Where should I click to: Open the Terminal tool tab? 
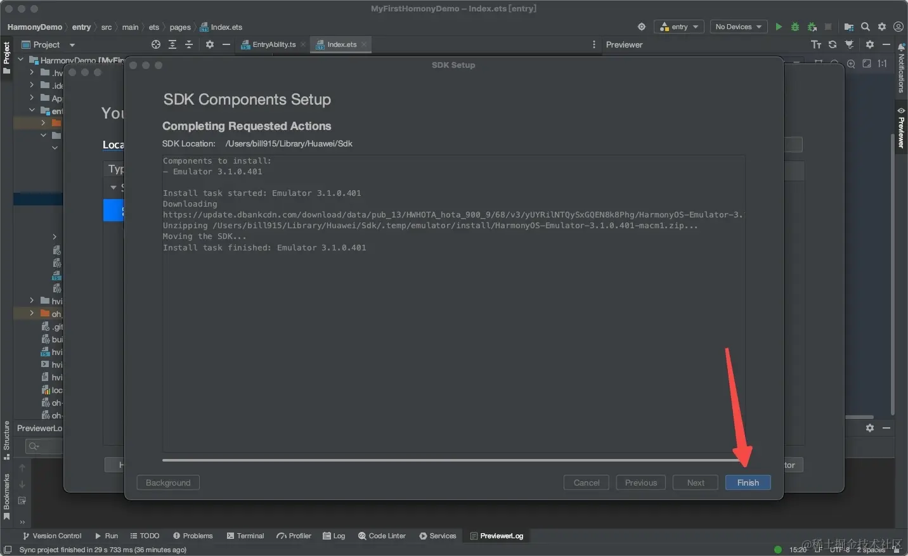pyautogui.click(x=245, y=536)
